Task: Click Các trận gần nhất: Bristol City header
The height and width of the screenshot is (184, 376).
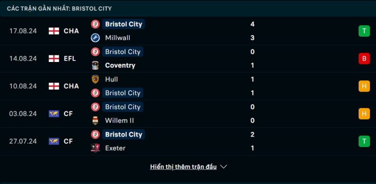Action: tap(59, 8)
